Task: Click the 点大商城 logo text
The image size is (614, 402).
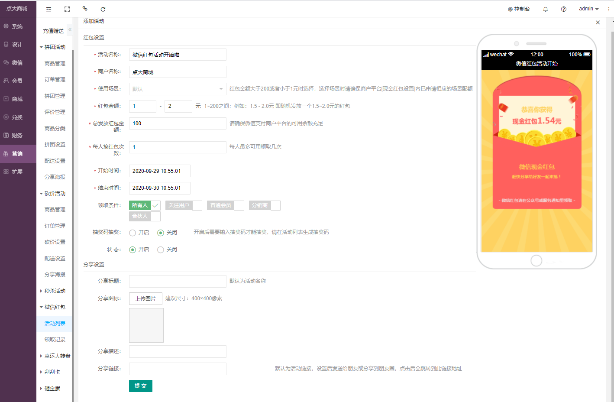Action: point(17,9)
